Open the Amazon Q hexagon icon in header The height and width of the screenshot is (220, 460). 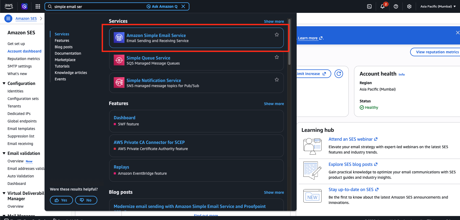(x=24, y=6)
